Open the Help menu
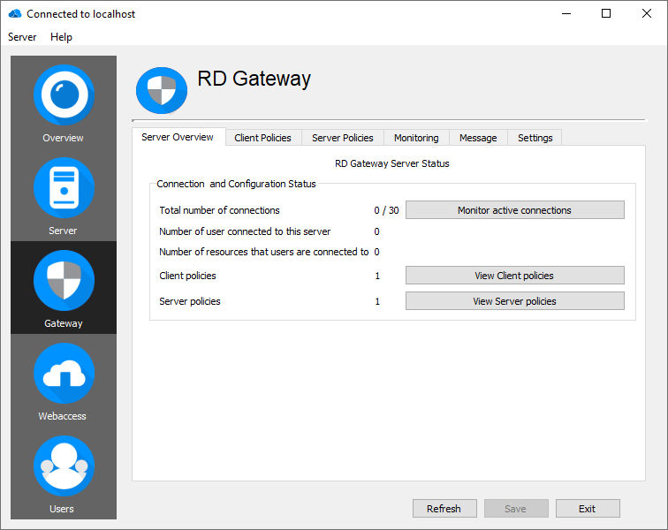668x530 pixels. click(x=61, y=37)
